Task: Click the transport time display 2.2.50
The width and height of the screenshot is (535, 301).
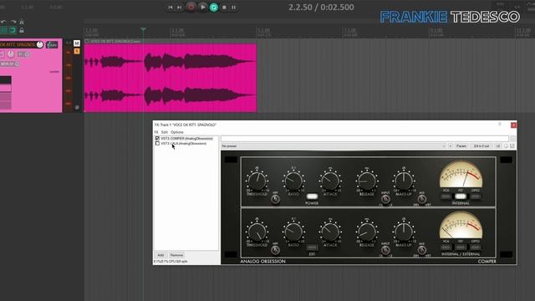Action: pos(321,8)
